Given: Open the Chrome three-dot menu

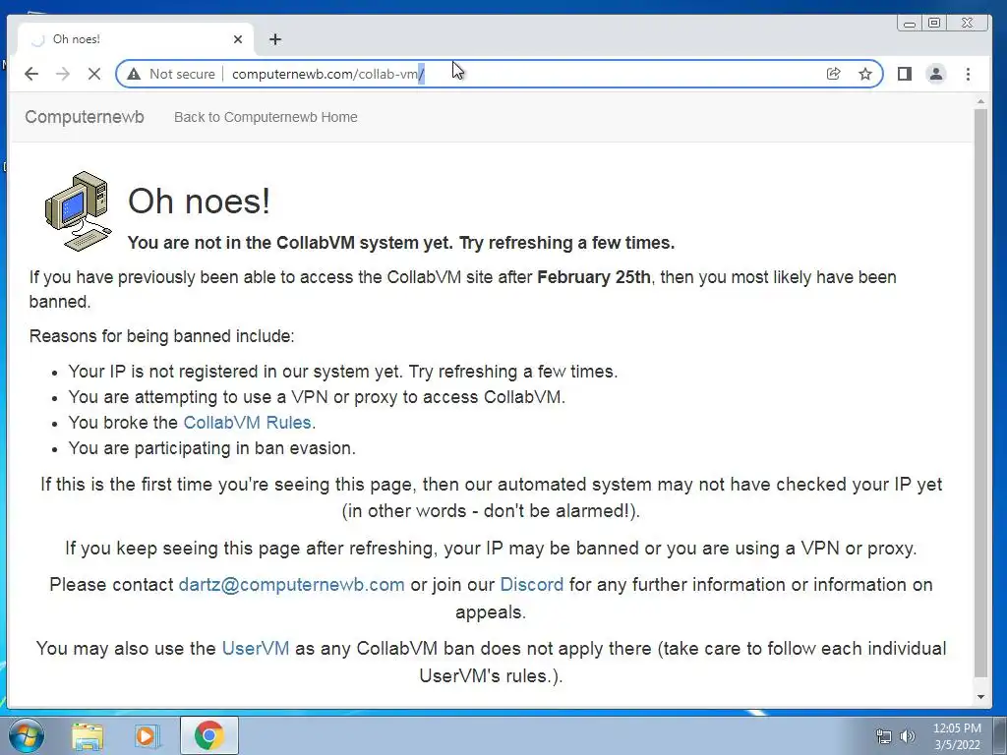Looking at the screenshot, I should 968,74.
